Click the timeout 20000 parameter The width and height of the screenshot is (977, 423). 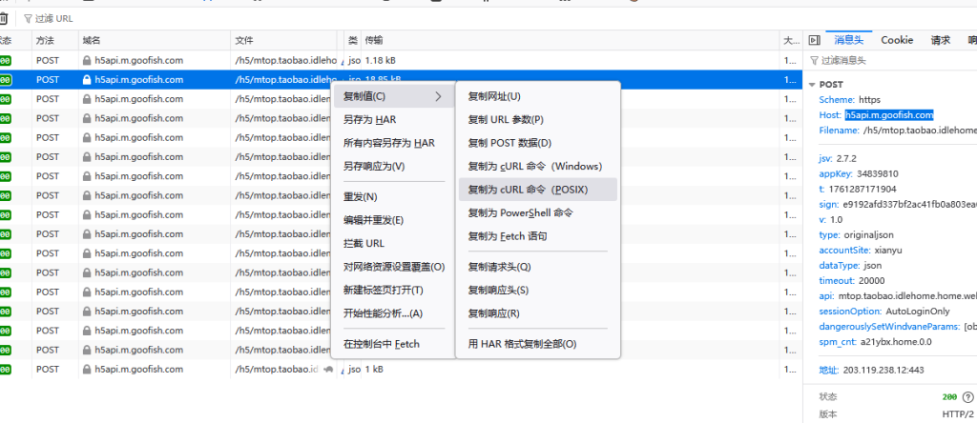click(852, 280)
